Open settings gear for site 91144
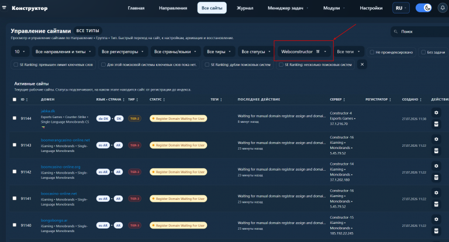 point(436,113)
